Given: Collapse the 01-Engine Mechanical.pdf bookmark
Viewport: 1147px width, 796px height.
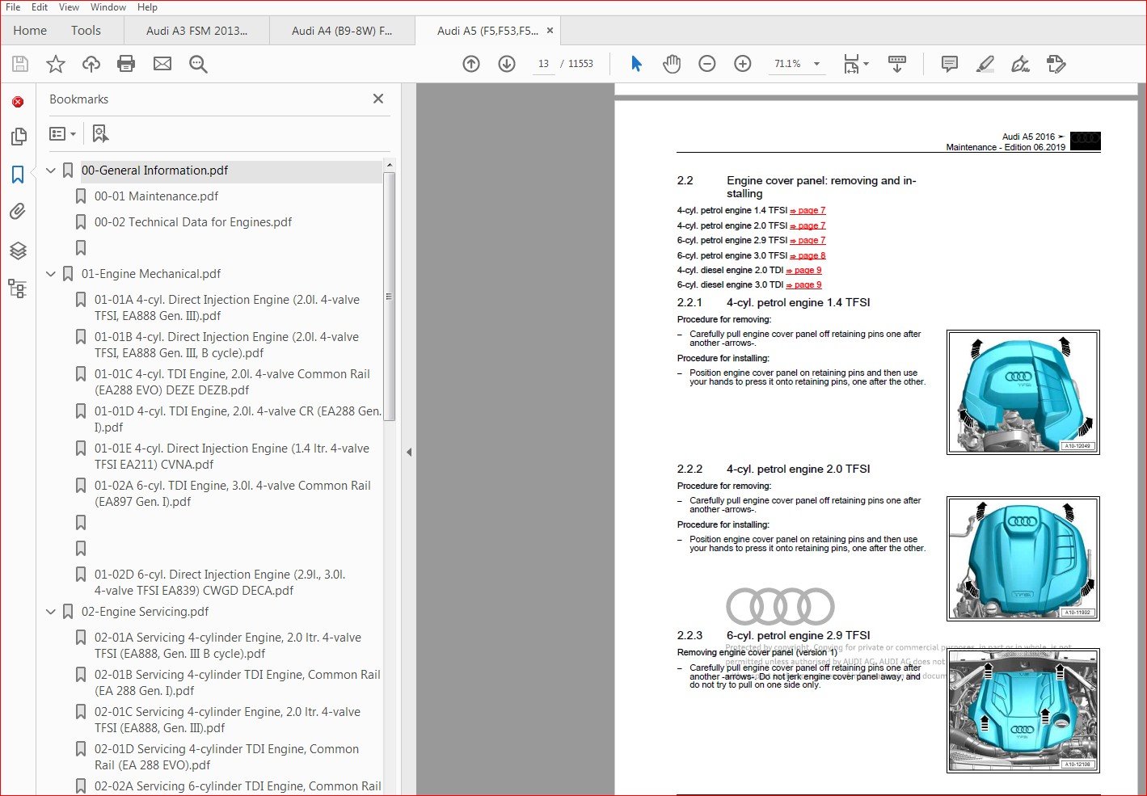Looking at the screenshot, I should 51,274.
